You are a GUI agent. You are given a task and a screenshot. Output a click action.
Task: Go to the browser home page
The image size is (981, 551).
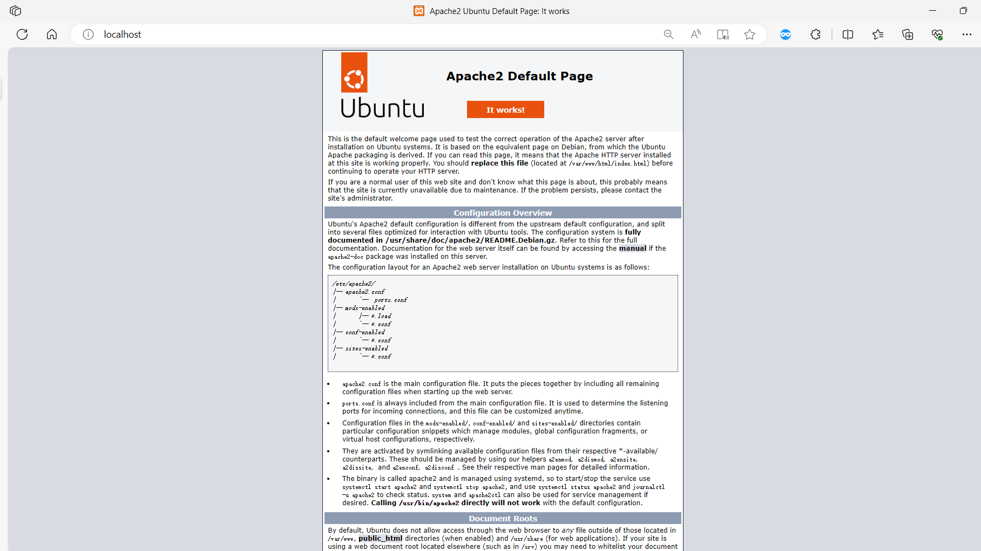click(x=52, y=35)
